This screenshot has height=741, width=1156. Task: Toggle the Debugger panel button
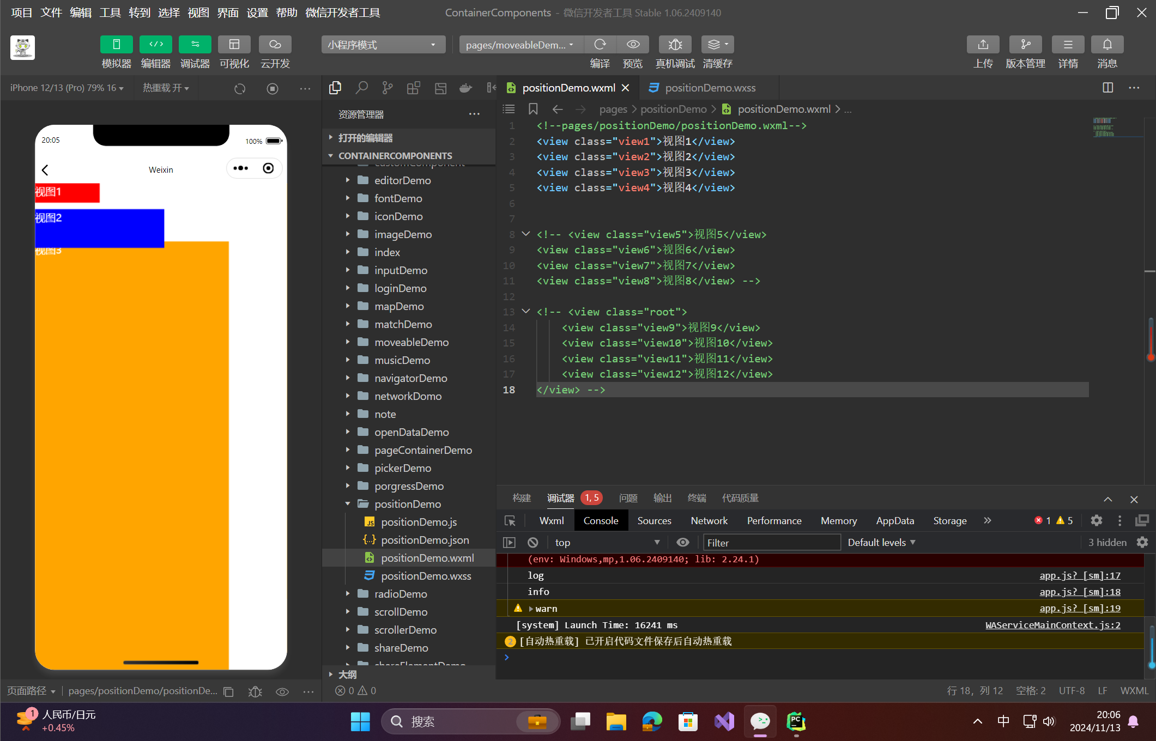[x=195, y=45]
